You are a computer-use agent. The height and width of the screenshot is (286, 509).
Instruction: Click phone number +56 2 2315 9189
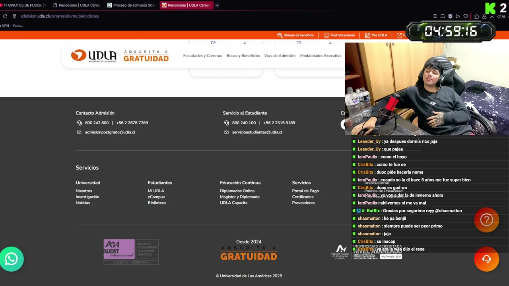[279, 123]
